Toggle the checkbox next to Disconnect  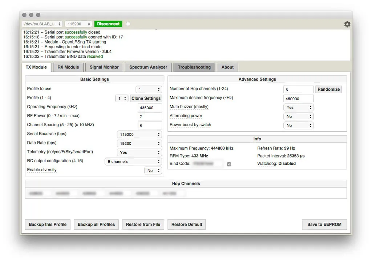coord(128,24)
